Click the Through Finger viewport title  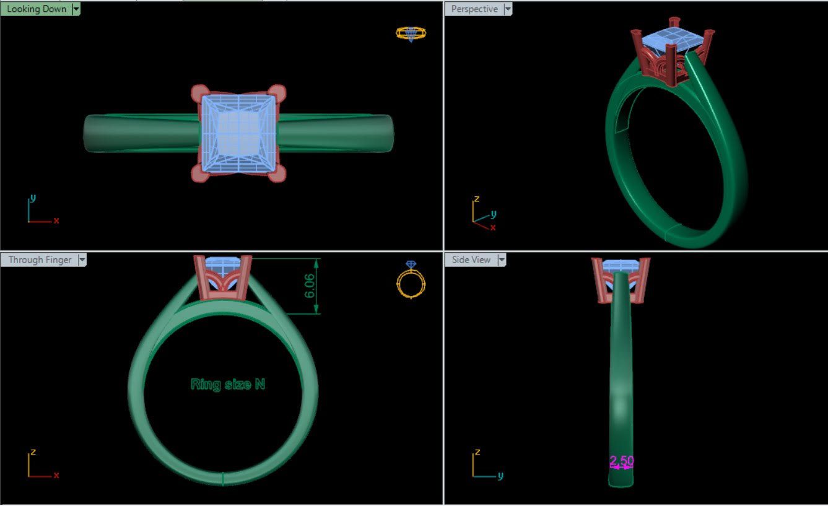click(40, 260)
